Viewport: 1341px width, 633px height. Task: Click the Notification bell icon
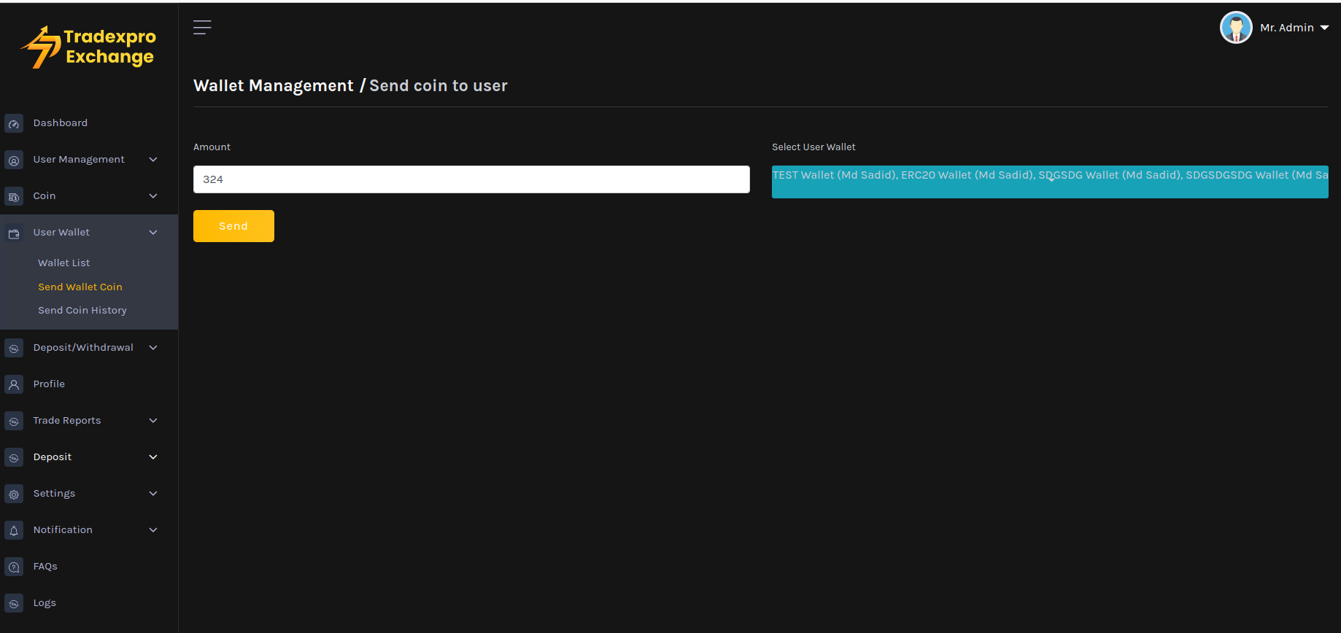point(14,531)
